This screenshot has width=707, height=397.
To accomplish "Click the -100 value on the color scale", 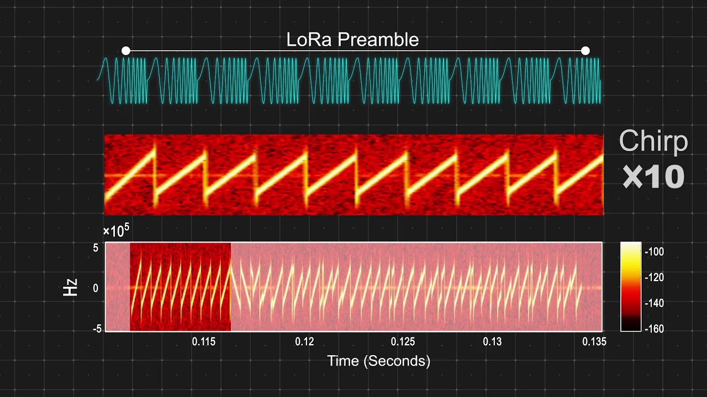I will 655,252.
